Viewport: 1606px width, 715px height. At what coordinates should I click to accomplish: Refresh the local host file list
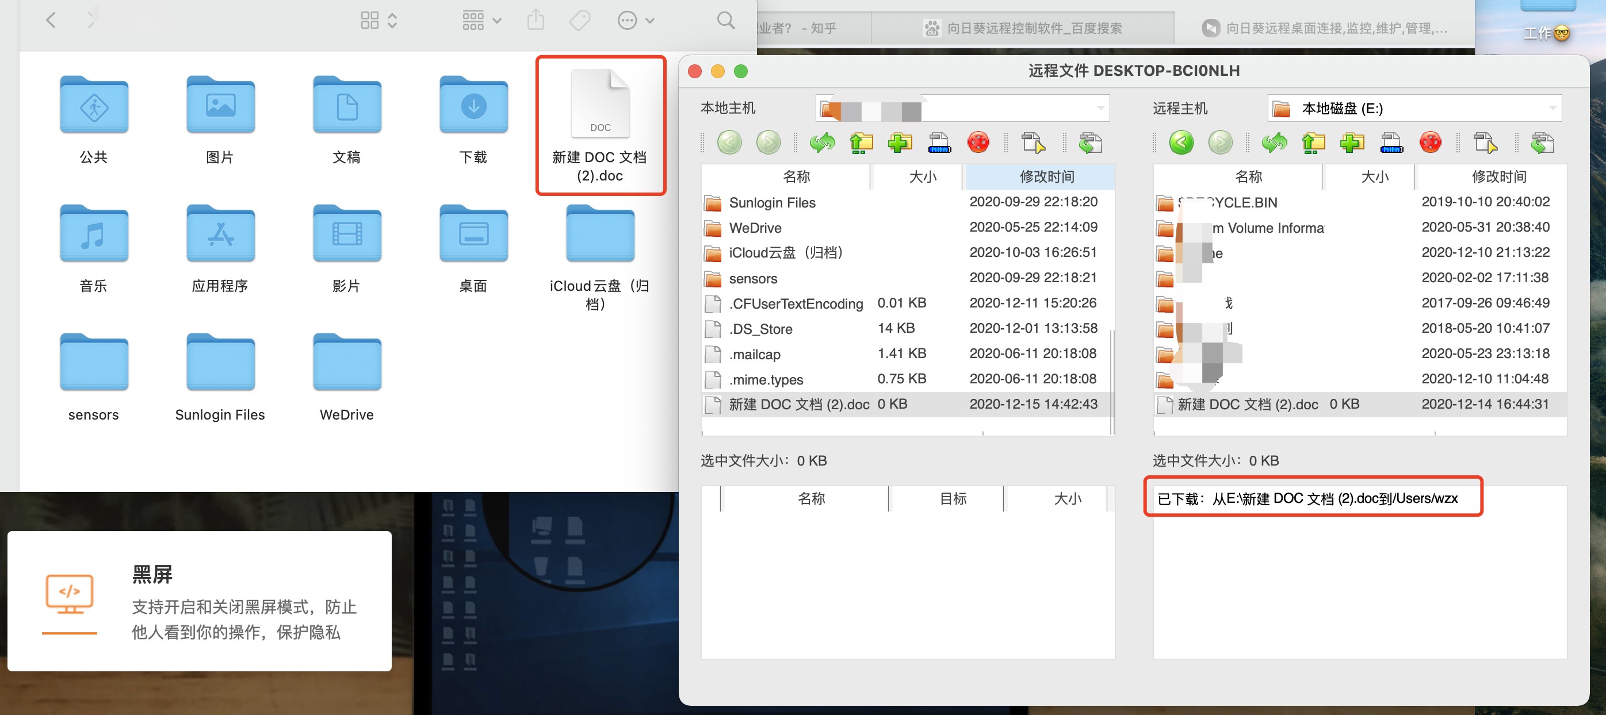(823, 143)
